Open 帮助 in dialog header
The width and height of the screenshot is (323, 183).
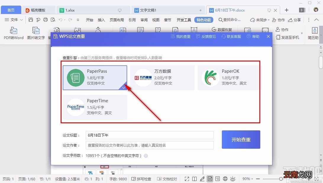point(253,36)
